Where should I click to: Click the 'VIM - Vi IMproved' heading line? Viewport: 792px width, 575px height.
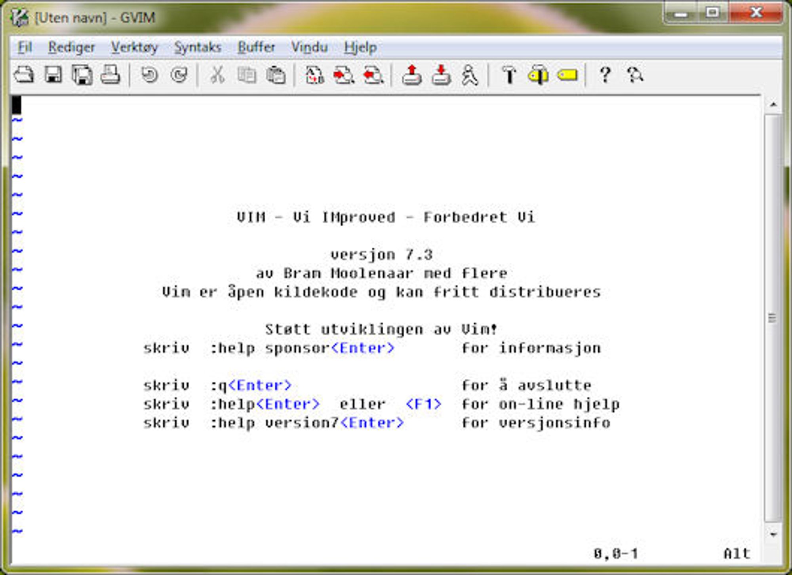[386, 217]
